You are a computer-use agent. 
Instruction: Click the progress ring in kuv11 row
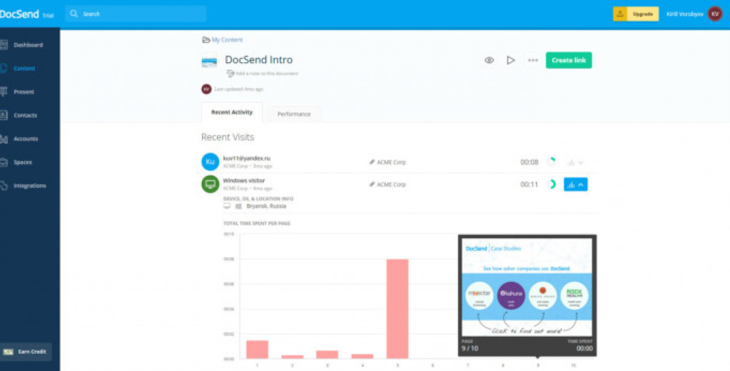550,162
